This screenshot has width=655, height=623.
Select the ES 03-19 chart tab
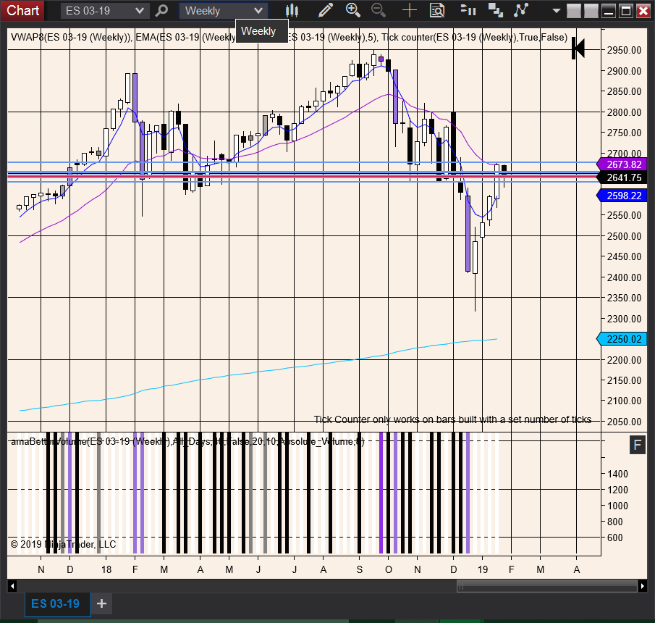(56, 603)
